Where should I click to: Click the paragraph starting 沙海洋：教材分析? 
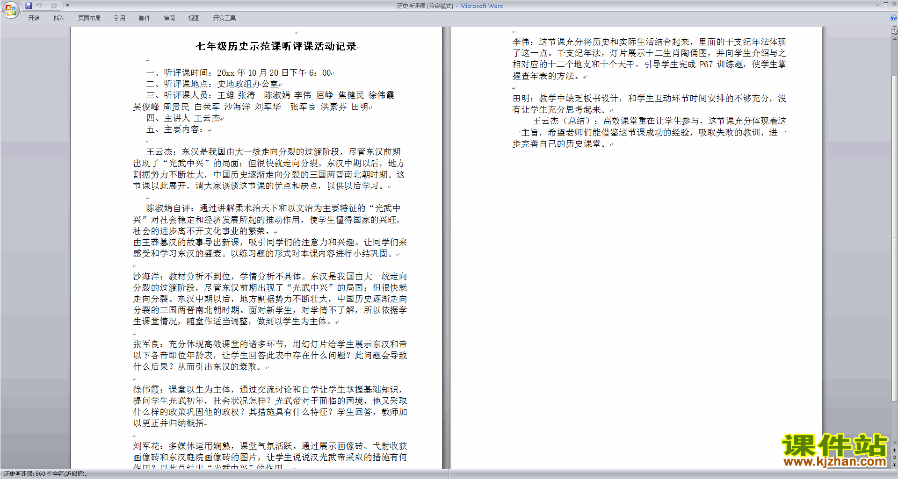pyautogui.click(x=270, y=299)
